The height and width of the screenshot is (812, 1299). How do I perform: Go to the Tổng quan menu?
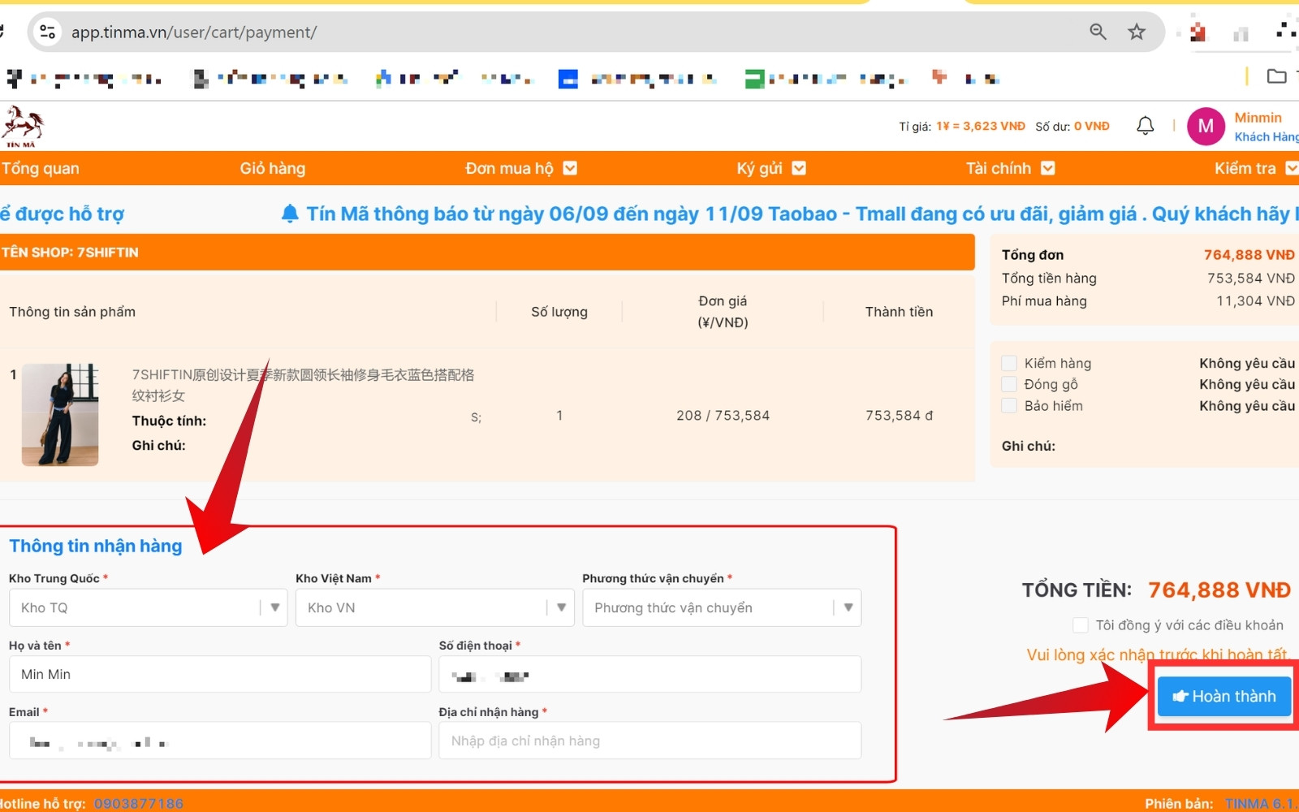(x=41, y=168)
